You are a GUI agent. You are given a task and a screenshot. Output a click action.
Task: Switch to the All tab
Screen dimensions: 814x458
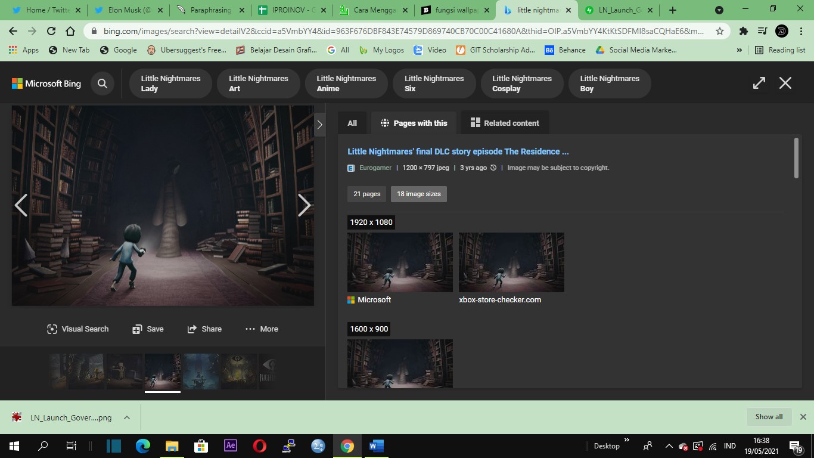[x=352, y=123]
